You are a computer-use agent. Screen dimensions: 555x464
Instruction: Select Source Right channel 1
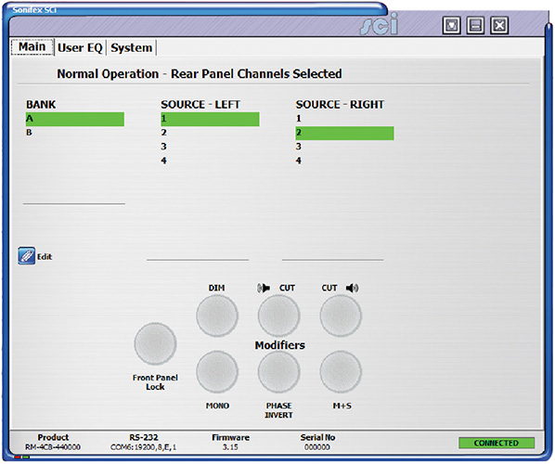(x=344, y=119)
